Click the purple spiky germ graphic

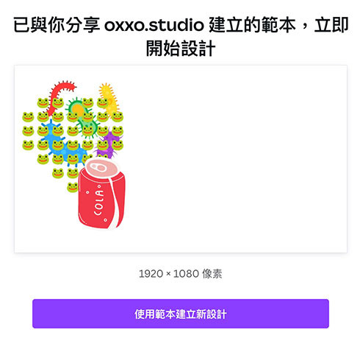[x=107, y=145]
